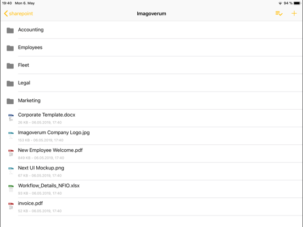303x227 pixels.
Task: Tap the Wi-Fi status icon
Action: (x=280, y=3)
